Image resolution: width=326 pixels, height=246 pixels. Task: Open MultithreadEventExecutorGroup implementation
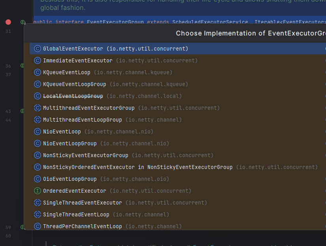pyautogui.click(x=178, y=108)
